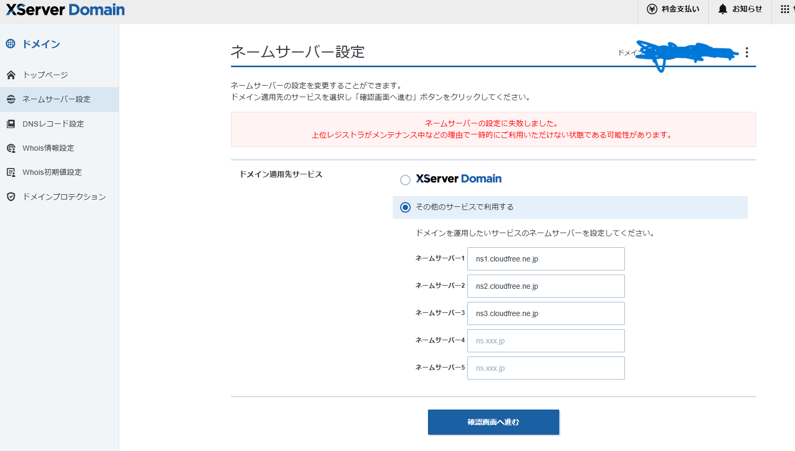Click the DNSレコード設定 book icon
This screenshot has width=795, height=451.
tap(11, 124)
